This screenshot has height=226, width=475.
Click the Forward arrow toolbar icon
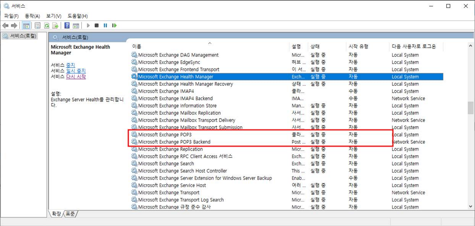(x=14, y=25)
